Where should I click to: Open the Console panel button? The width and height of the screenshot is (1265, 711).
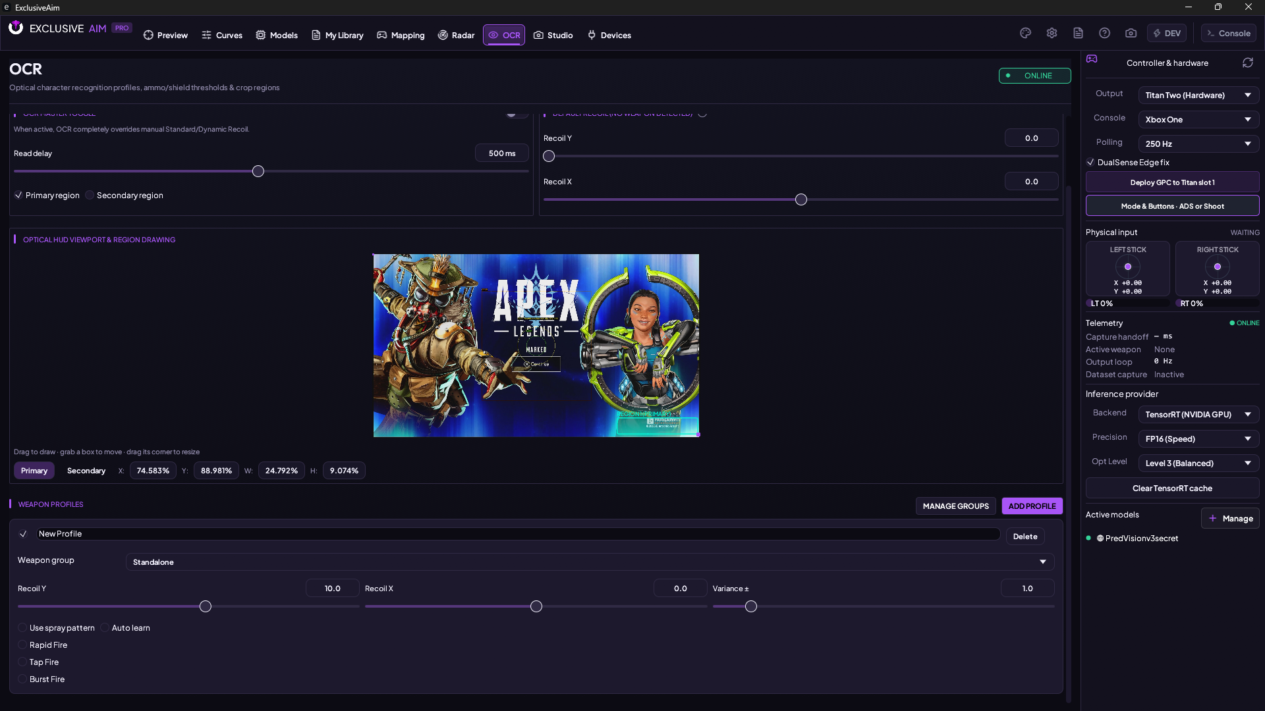[1228, 33]
